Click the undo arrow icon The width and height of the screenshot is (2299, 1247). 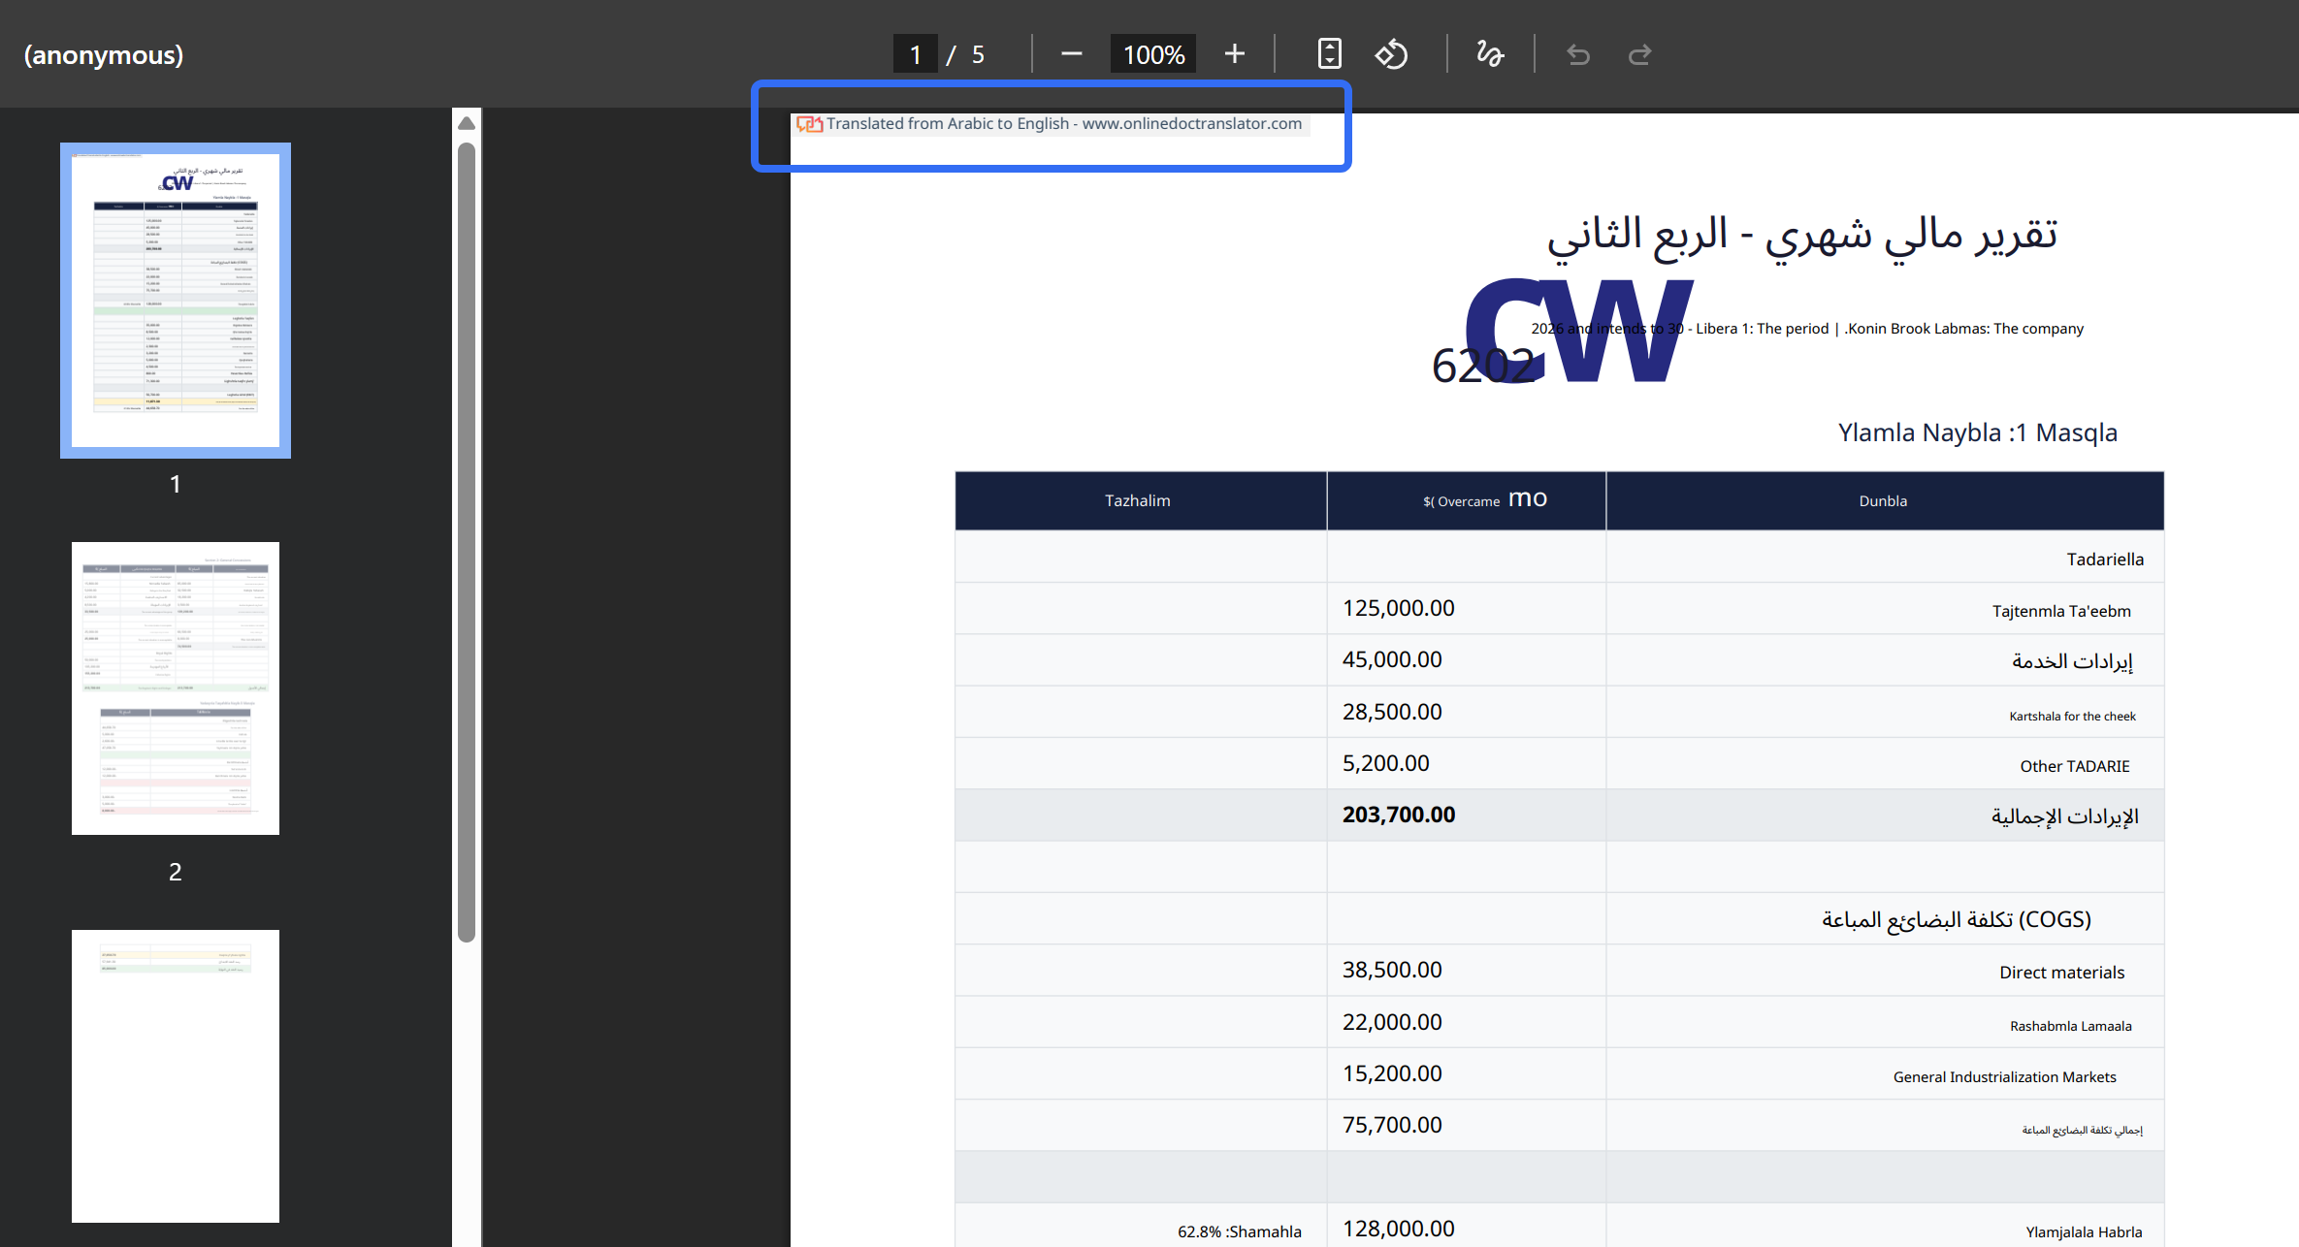1578,54
